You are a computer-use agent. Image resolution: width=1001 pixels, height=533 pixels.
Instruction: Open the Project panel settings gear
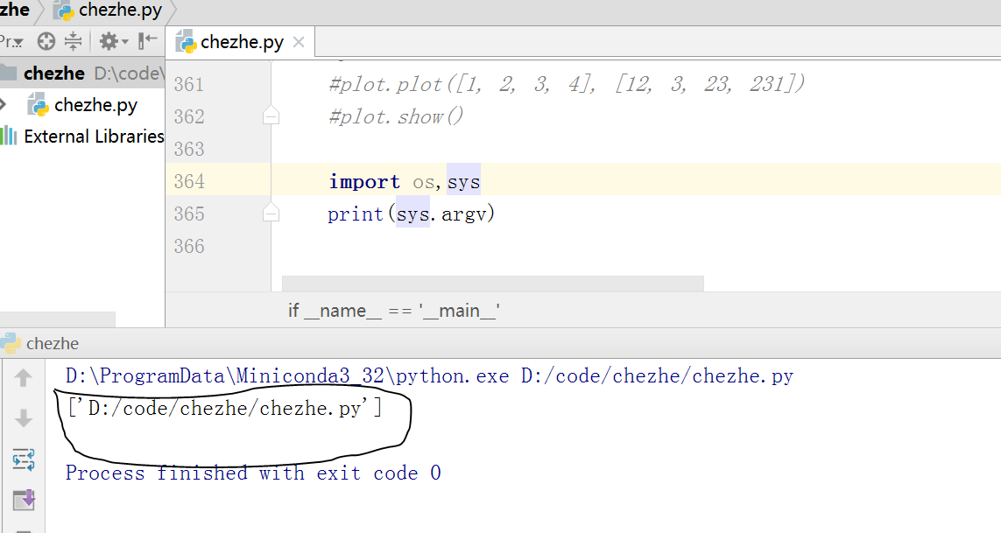click(110, 41)
